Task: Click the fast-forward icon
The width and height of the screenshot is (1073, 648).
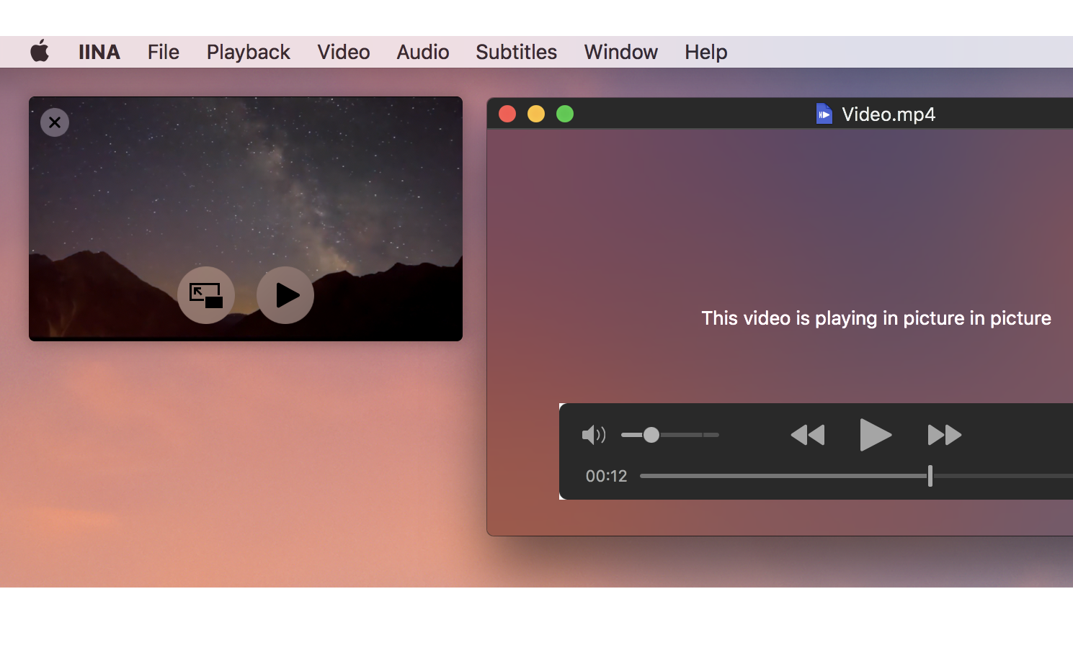Action: 943,434
